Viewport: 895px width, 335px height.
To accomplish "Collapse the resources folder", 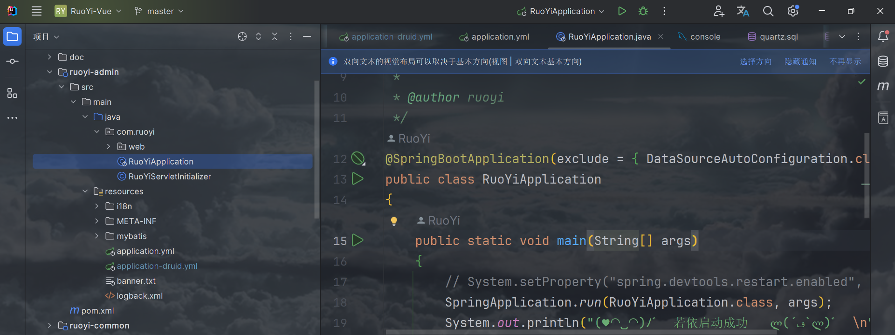I will (x=85, y=191).
